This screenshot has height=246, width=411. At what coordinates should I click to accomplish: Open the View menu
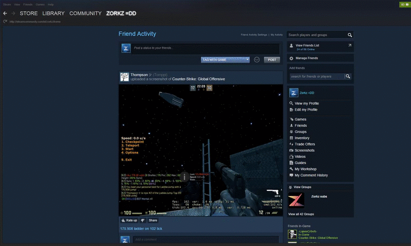click(17, 5)
